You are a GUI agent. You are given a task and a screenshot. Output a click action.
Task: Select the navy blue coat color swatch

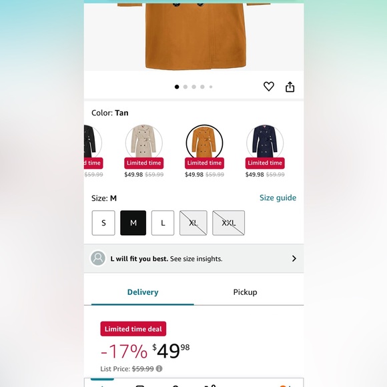click(x=265, y=142)
